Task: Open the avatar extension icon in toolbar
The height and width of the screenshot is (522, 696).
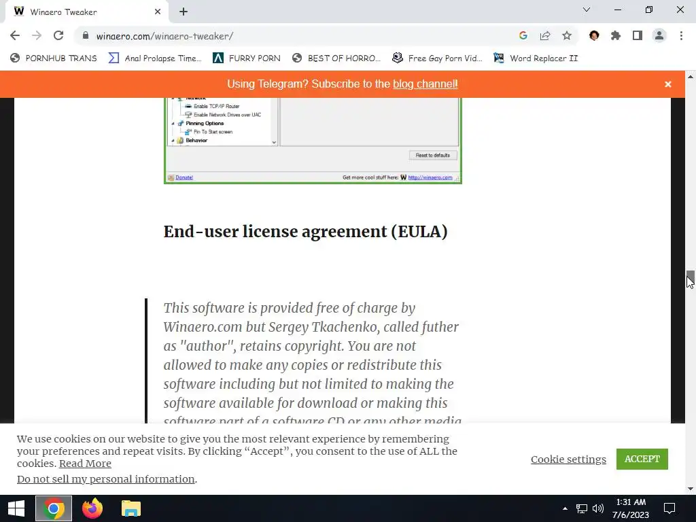Action: pos(594,35)
